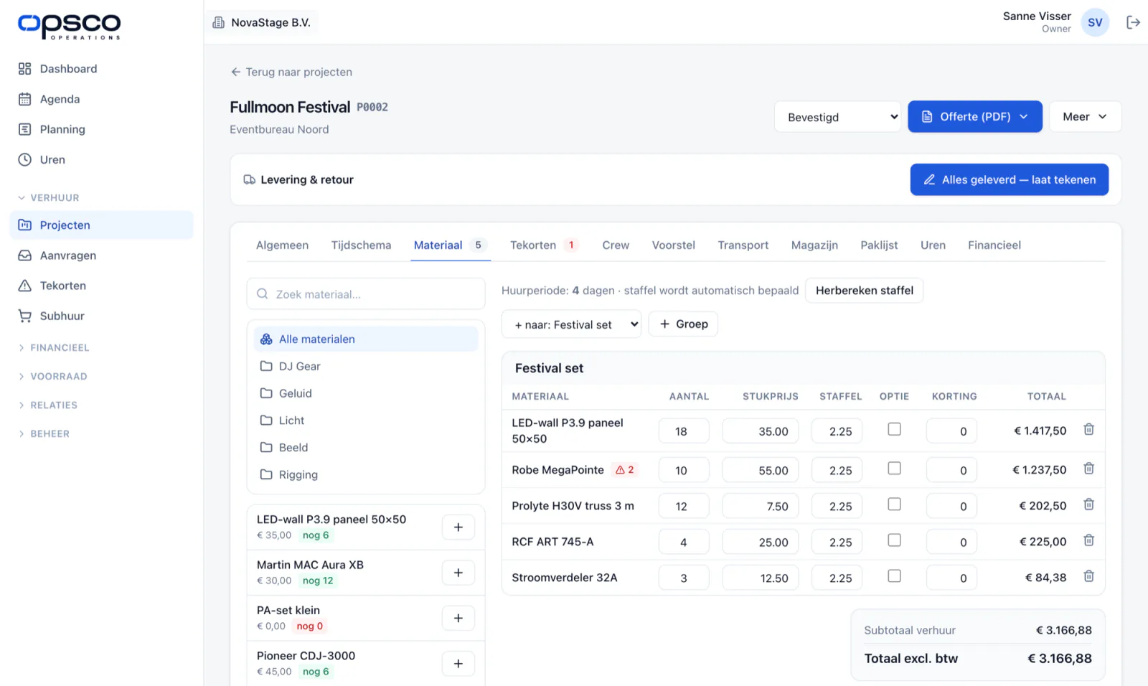Open Aanvragen in the sidebar
Image resolution: width=1148 pixels, height=686 pixels.
(x=102, y=255)
